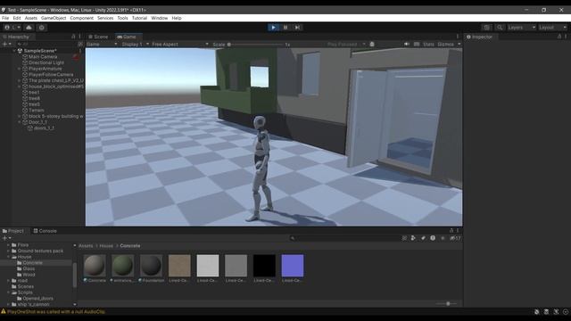The width and height of the screenshot is (571, 321).
Task: Open the Wood folder
Action: click(x=29, y=275)
